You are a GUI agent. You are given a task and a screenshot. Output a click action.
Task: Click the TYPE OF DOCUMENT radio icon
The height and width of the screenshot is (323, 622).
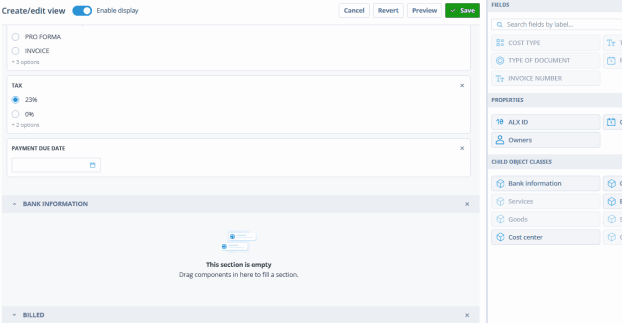pos(500,60)
